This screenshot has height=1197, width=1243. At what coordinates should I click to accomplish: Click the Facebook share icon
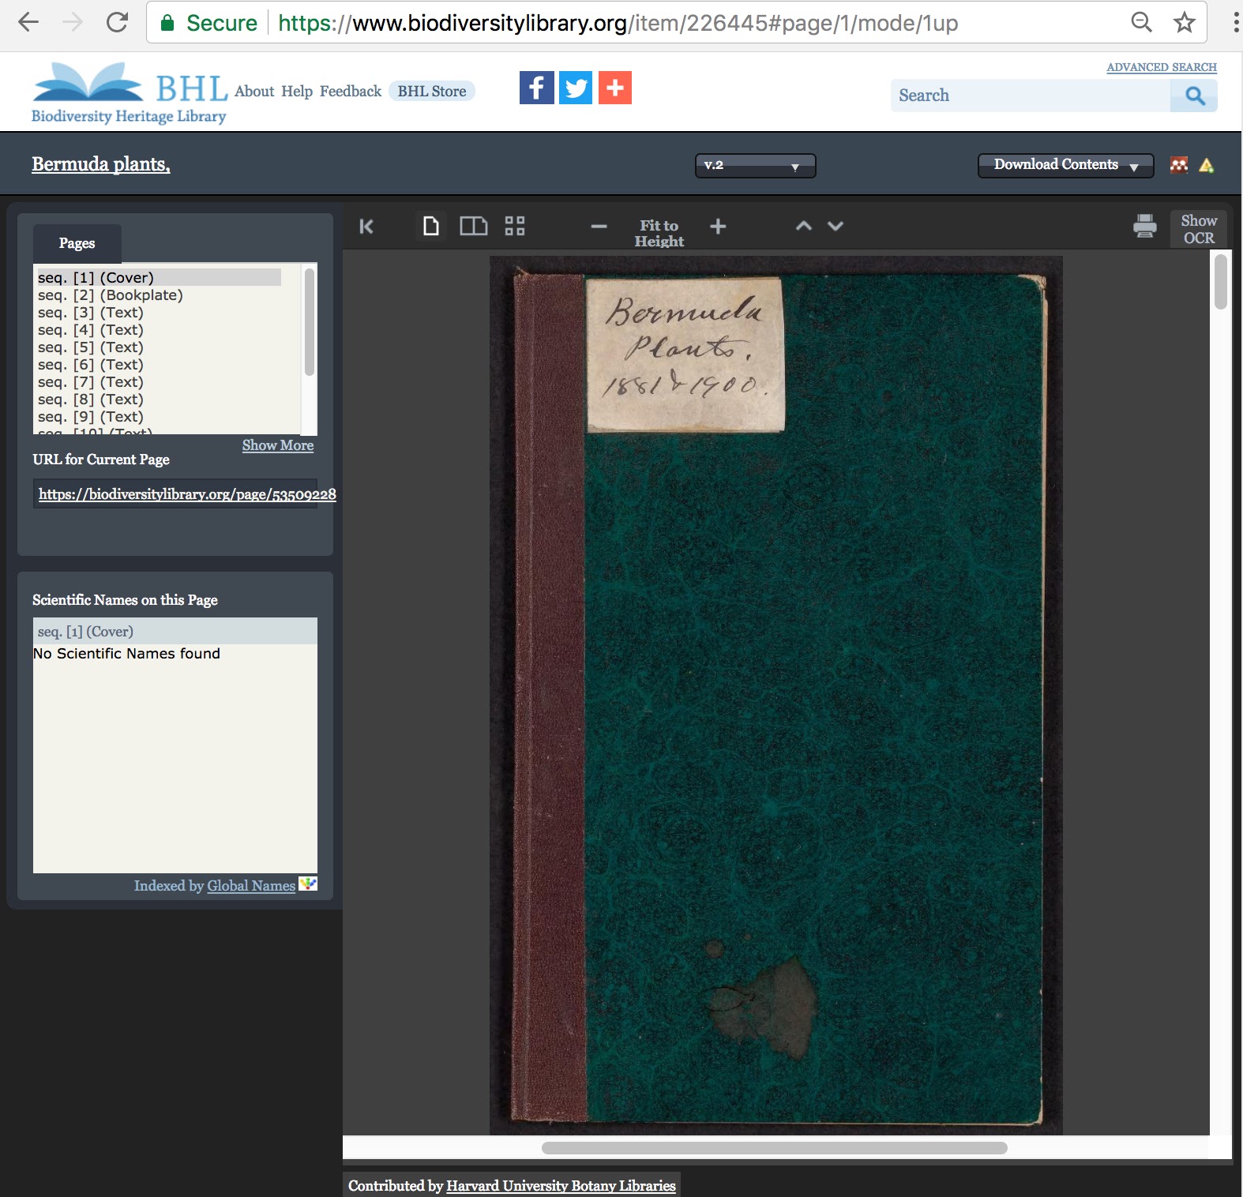click(x=536, y=88)
